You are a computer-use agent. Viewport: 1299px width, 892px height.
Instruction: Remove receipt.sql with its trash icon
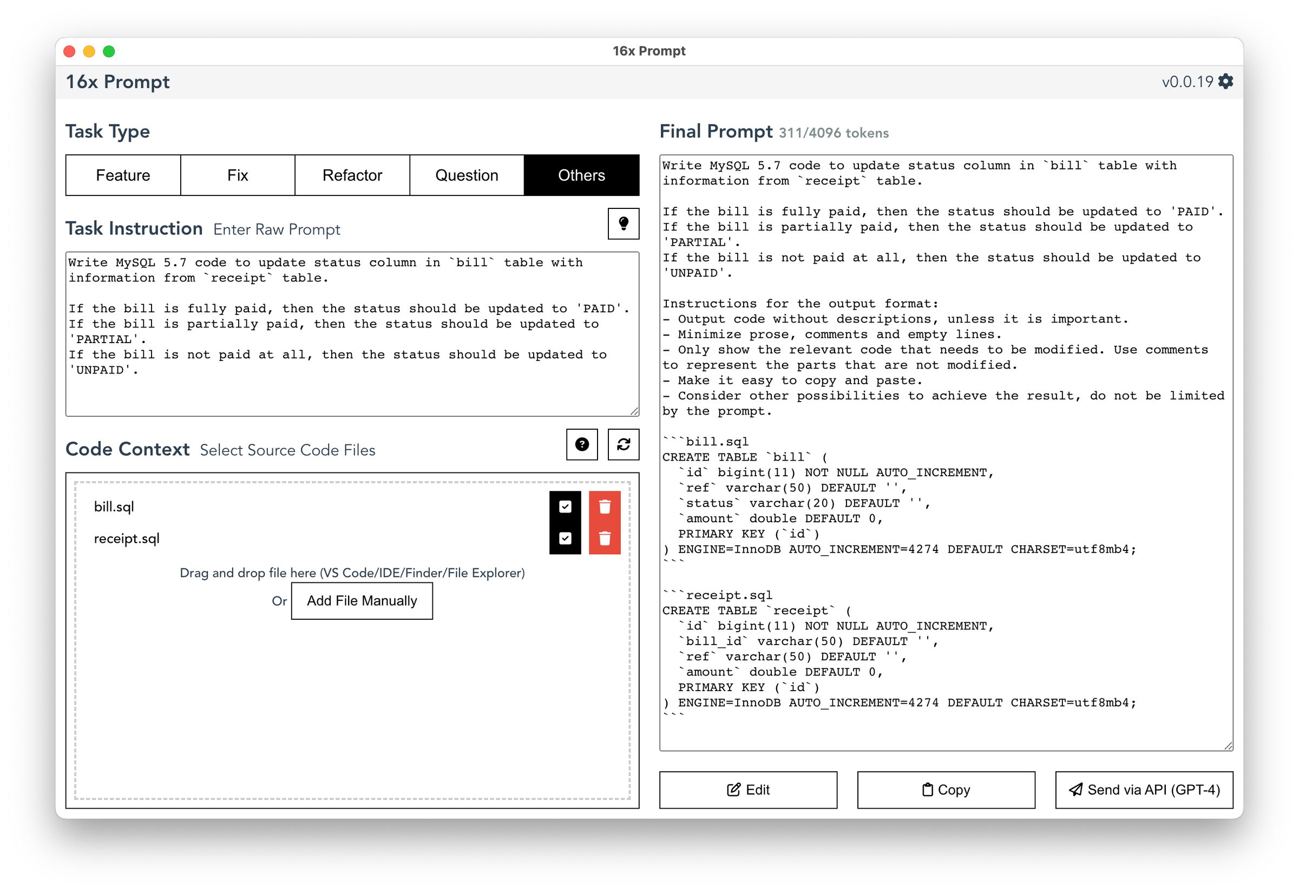coord(603,538)
